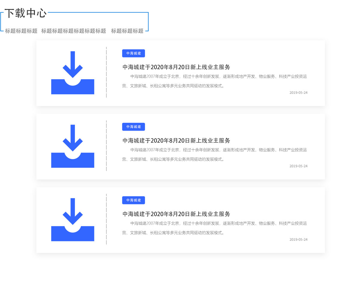Click the dashed divider in the first card
Viewport: 361px width, 286px height.
click(x=106, y=72)
